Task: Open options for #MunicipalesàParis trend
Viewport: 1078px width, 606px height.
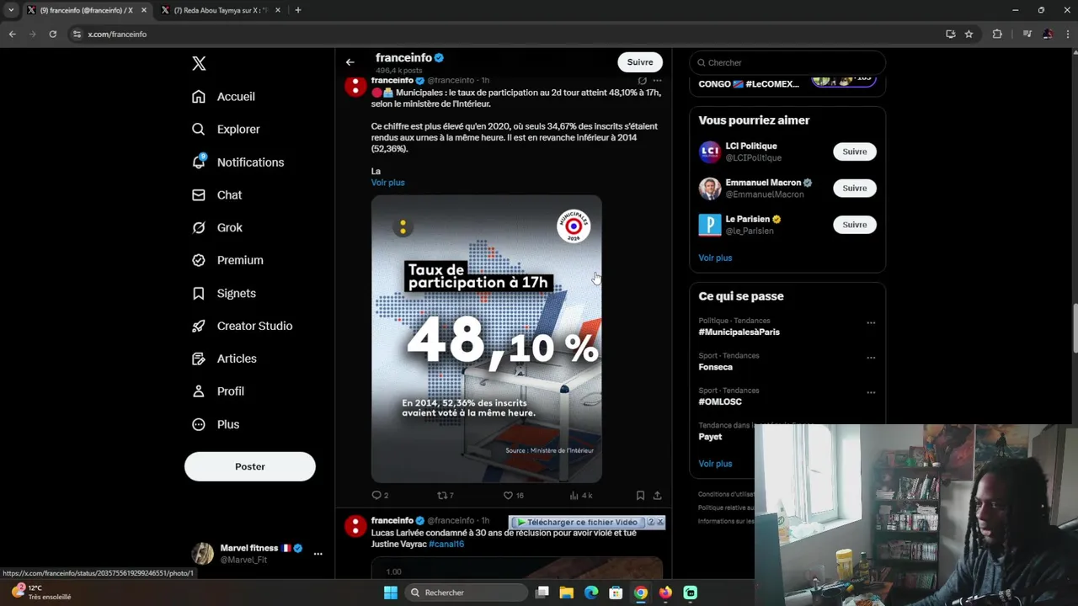Action: 871,322
